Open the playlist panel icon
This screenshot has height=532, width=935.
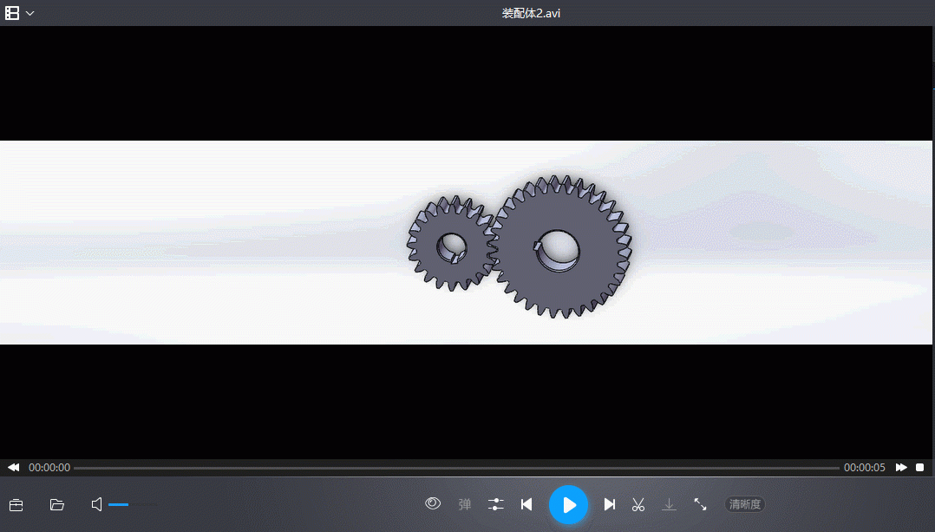click(16, 504)
